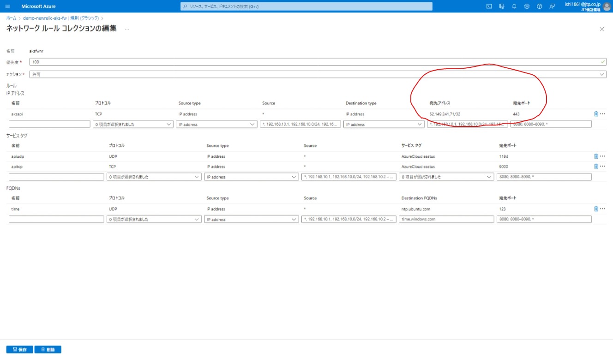
Task: Click Source field in IP address new row
Action: (300, 124)
